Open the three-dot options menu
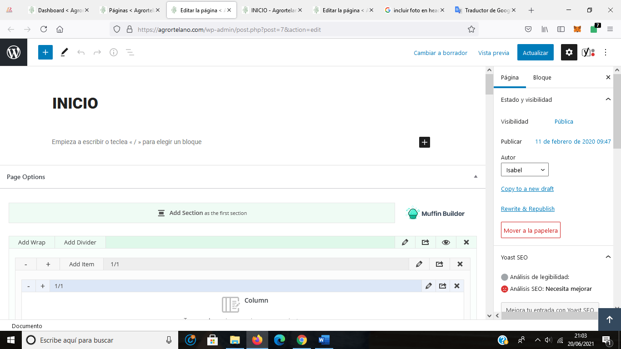621x349 pixels. pyautogui.click(x=606, y=53)
